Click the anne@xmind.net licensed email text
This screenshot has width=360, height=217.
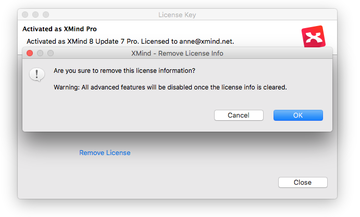(x=206, y=42)
